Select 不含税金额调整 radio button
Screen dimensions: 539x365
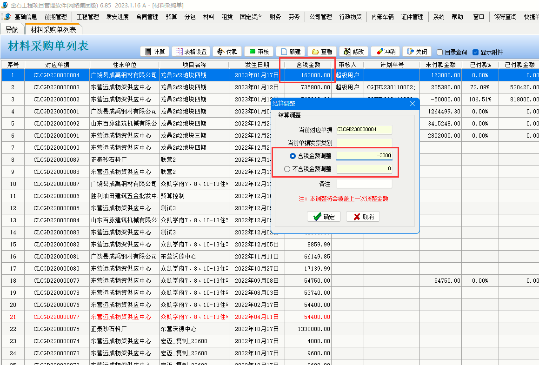point(287,169)
